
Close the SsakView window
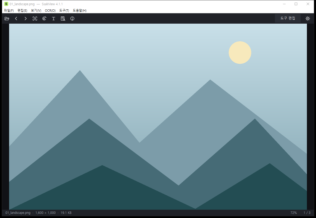[x=308, y=4]
